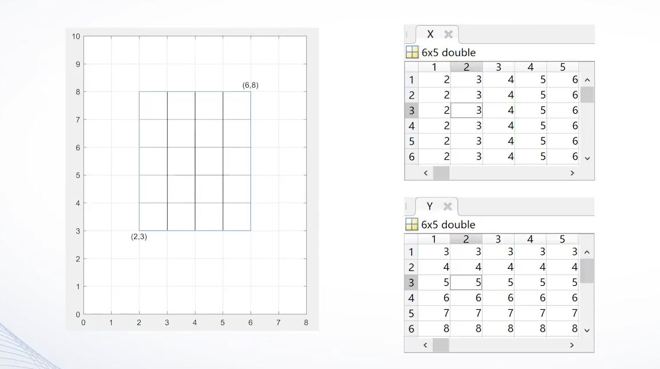Click Y table horizontal scroll left arrow

(425, 345)
